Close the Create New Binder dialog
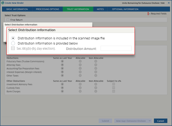 point(169,3)
